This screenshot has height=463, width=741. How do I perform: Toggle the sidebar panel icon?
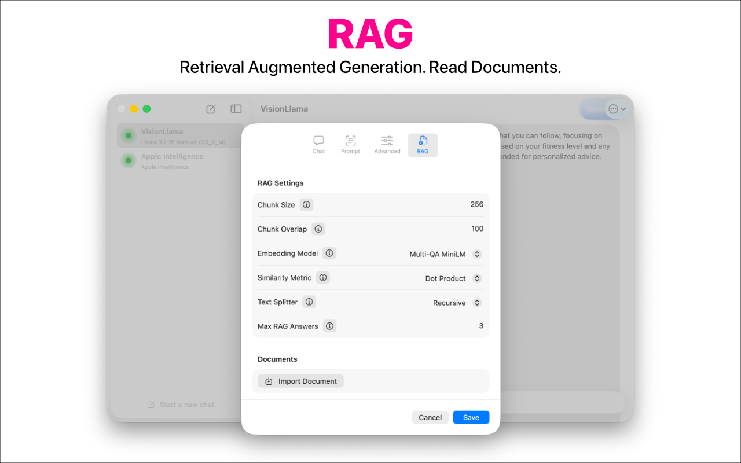[236, 109]
